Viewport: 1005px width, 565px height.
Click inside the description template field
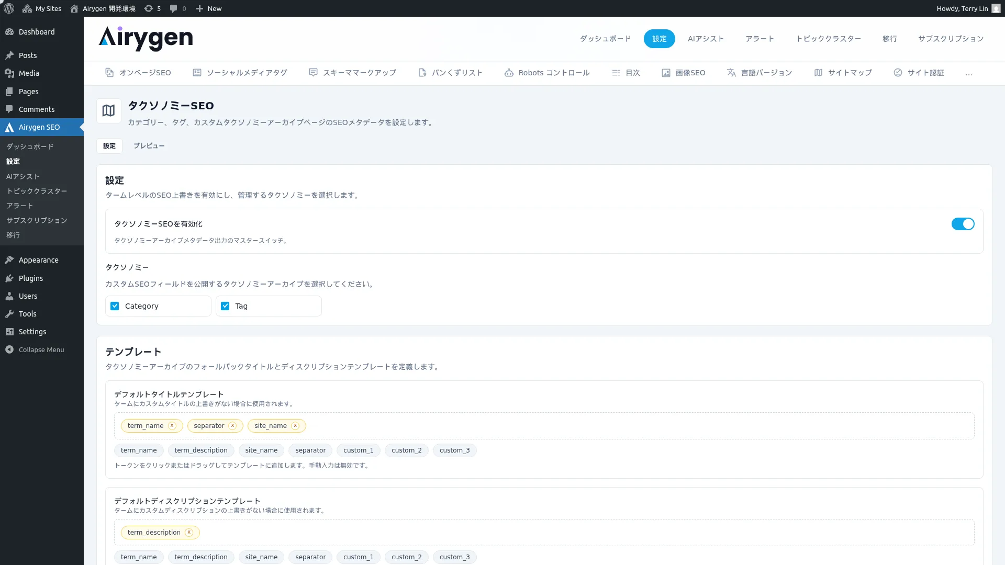(x=544, y=533)
